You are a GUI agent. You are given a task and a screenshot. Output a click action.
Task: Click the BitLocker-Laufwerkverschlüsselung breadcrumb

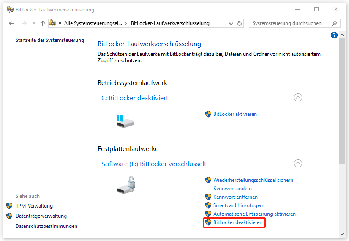(170, 23)
